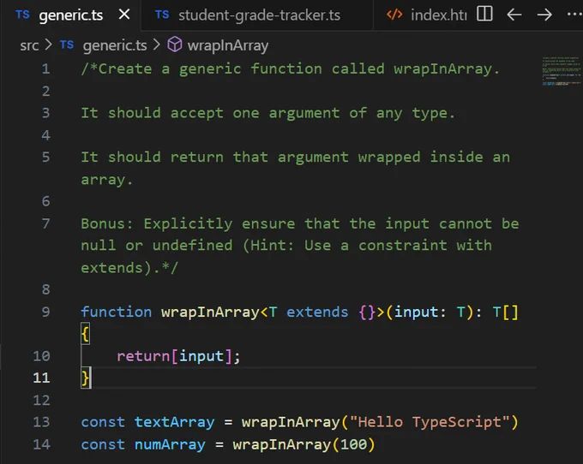Click the TS icon in the breadcrumb
Screen dimensions: 583x464
point(67,45)
